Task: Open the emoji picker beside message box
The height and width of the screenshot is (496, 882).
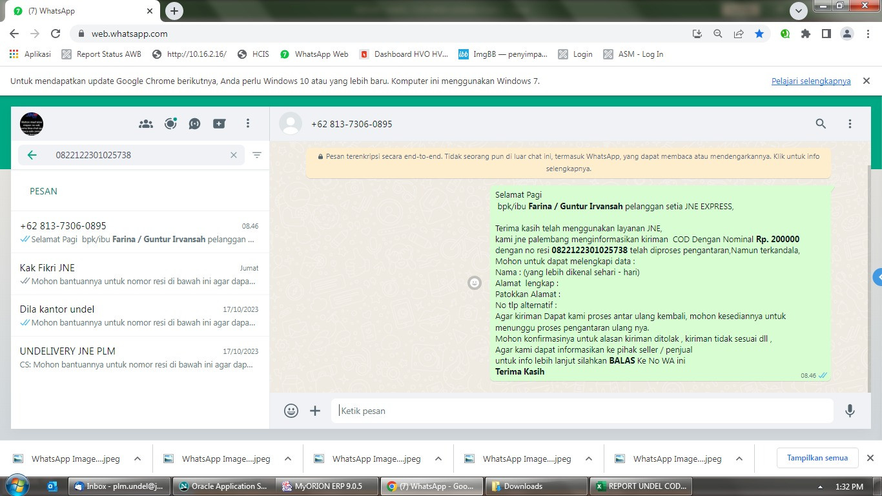Action: click(291, 411)
